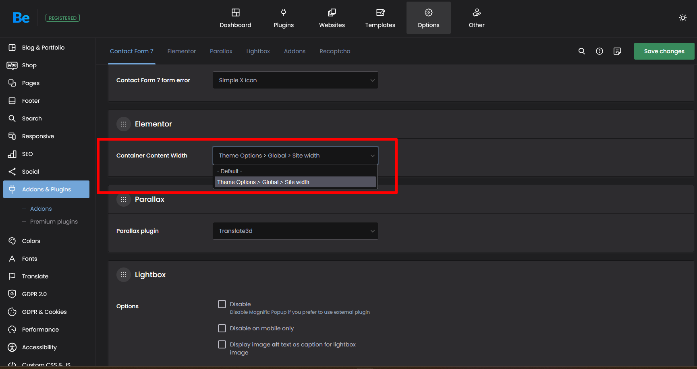This screenshot has width=697, height=369.
Task: Open Colors in the left sidebar
Action: coord(31,241)
